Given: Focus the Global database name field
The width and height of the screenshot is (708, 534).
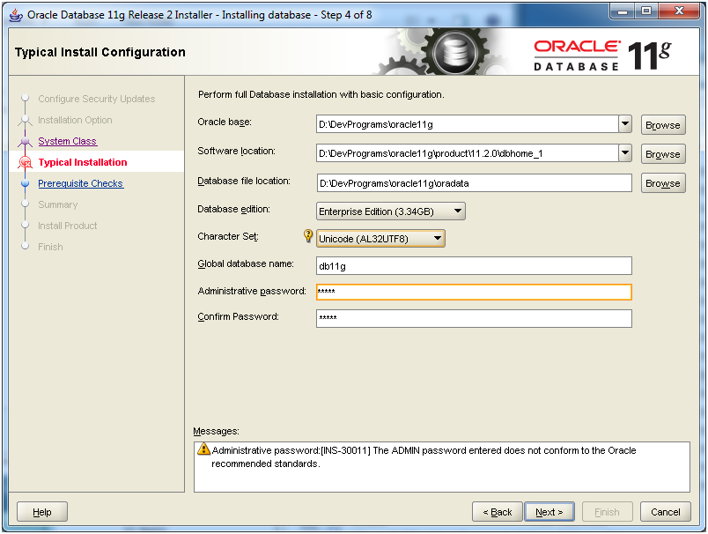Looking at the screenshot, I should coord(474,265).
